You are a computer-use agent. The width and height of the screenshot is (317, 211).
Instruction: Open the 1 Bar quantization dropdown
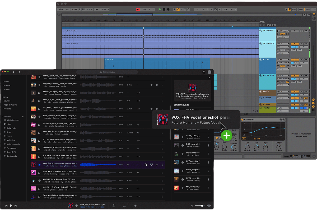tap(106, 9)
